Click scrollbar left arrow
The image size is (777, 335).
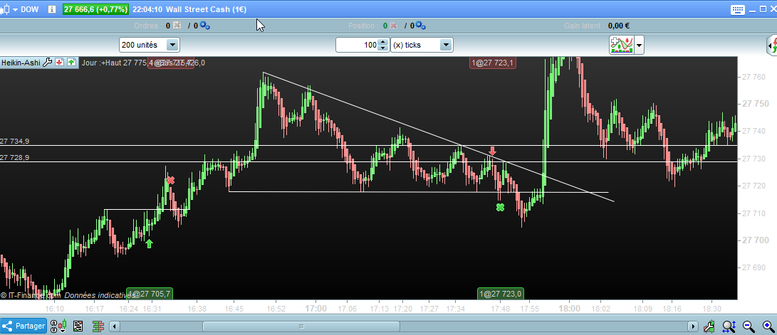[x=115, y=326]
